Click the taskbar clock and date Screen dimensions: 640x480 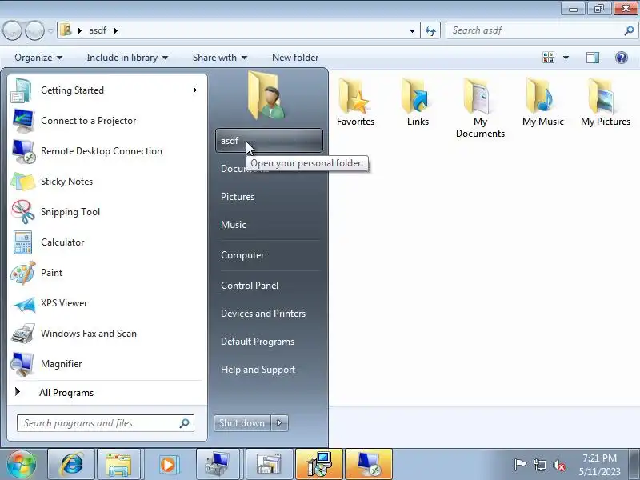599,465
